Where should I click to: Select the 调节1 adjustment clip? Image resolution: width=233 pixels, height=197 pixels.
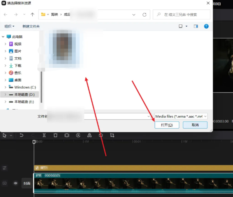pyautogui.click(x=134, y=168)
